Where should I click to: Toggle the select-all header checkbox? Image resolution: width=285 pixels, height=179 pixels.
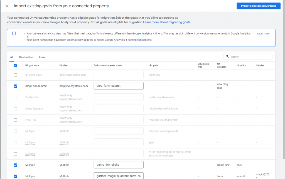(15, 66)
